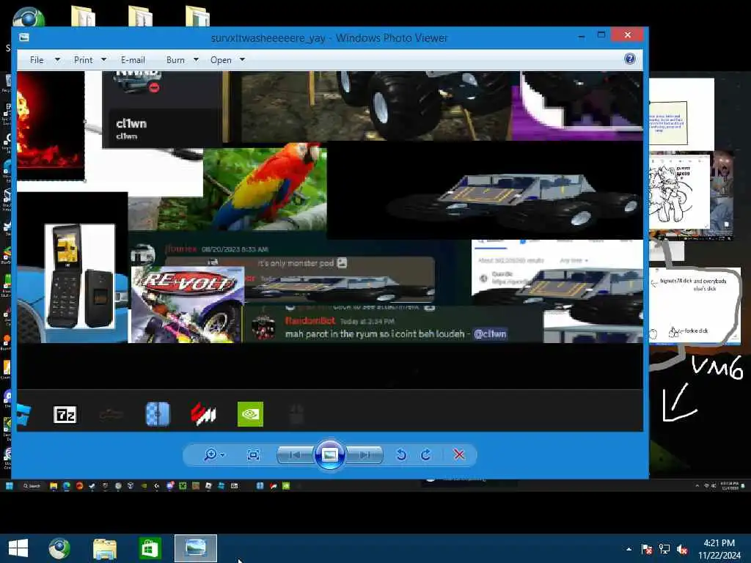Delete the photo with red X
This screenshot has width=751, height=563.
[459, 455]
